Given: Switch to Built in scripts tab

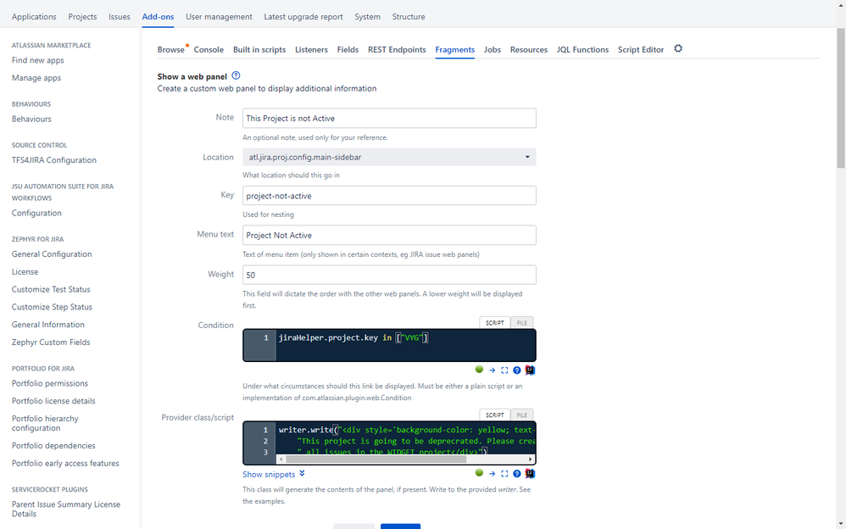Looking at the screenshot, I should [259, 50].
